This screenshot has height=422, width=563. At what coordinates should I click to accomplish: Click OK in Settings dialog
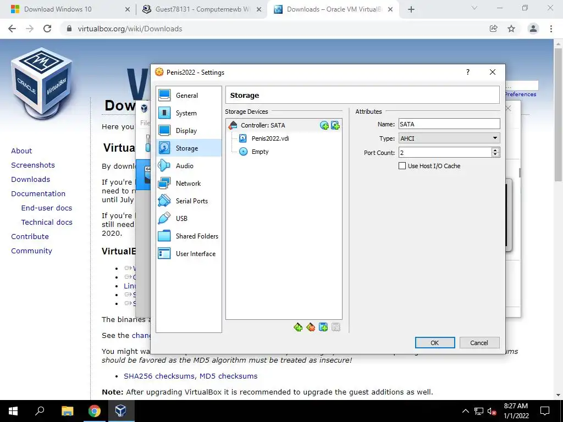pos(435,343)
